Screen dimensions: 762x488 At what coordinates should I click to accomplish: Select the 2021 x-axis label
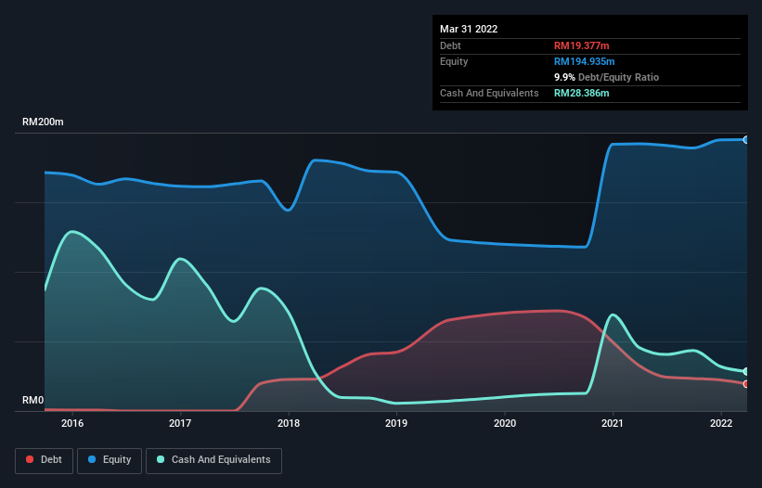pos(613,423)
